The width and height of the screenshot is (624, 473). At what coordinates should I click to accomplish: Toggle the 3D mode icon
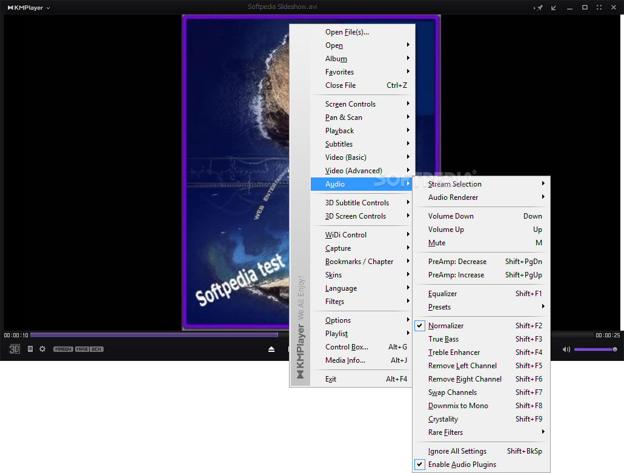coord(15,349)
